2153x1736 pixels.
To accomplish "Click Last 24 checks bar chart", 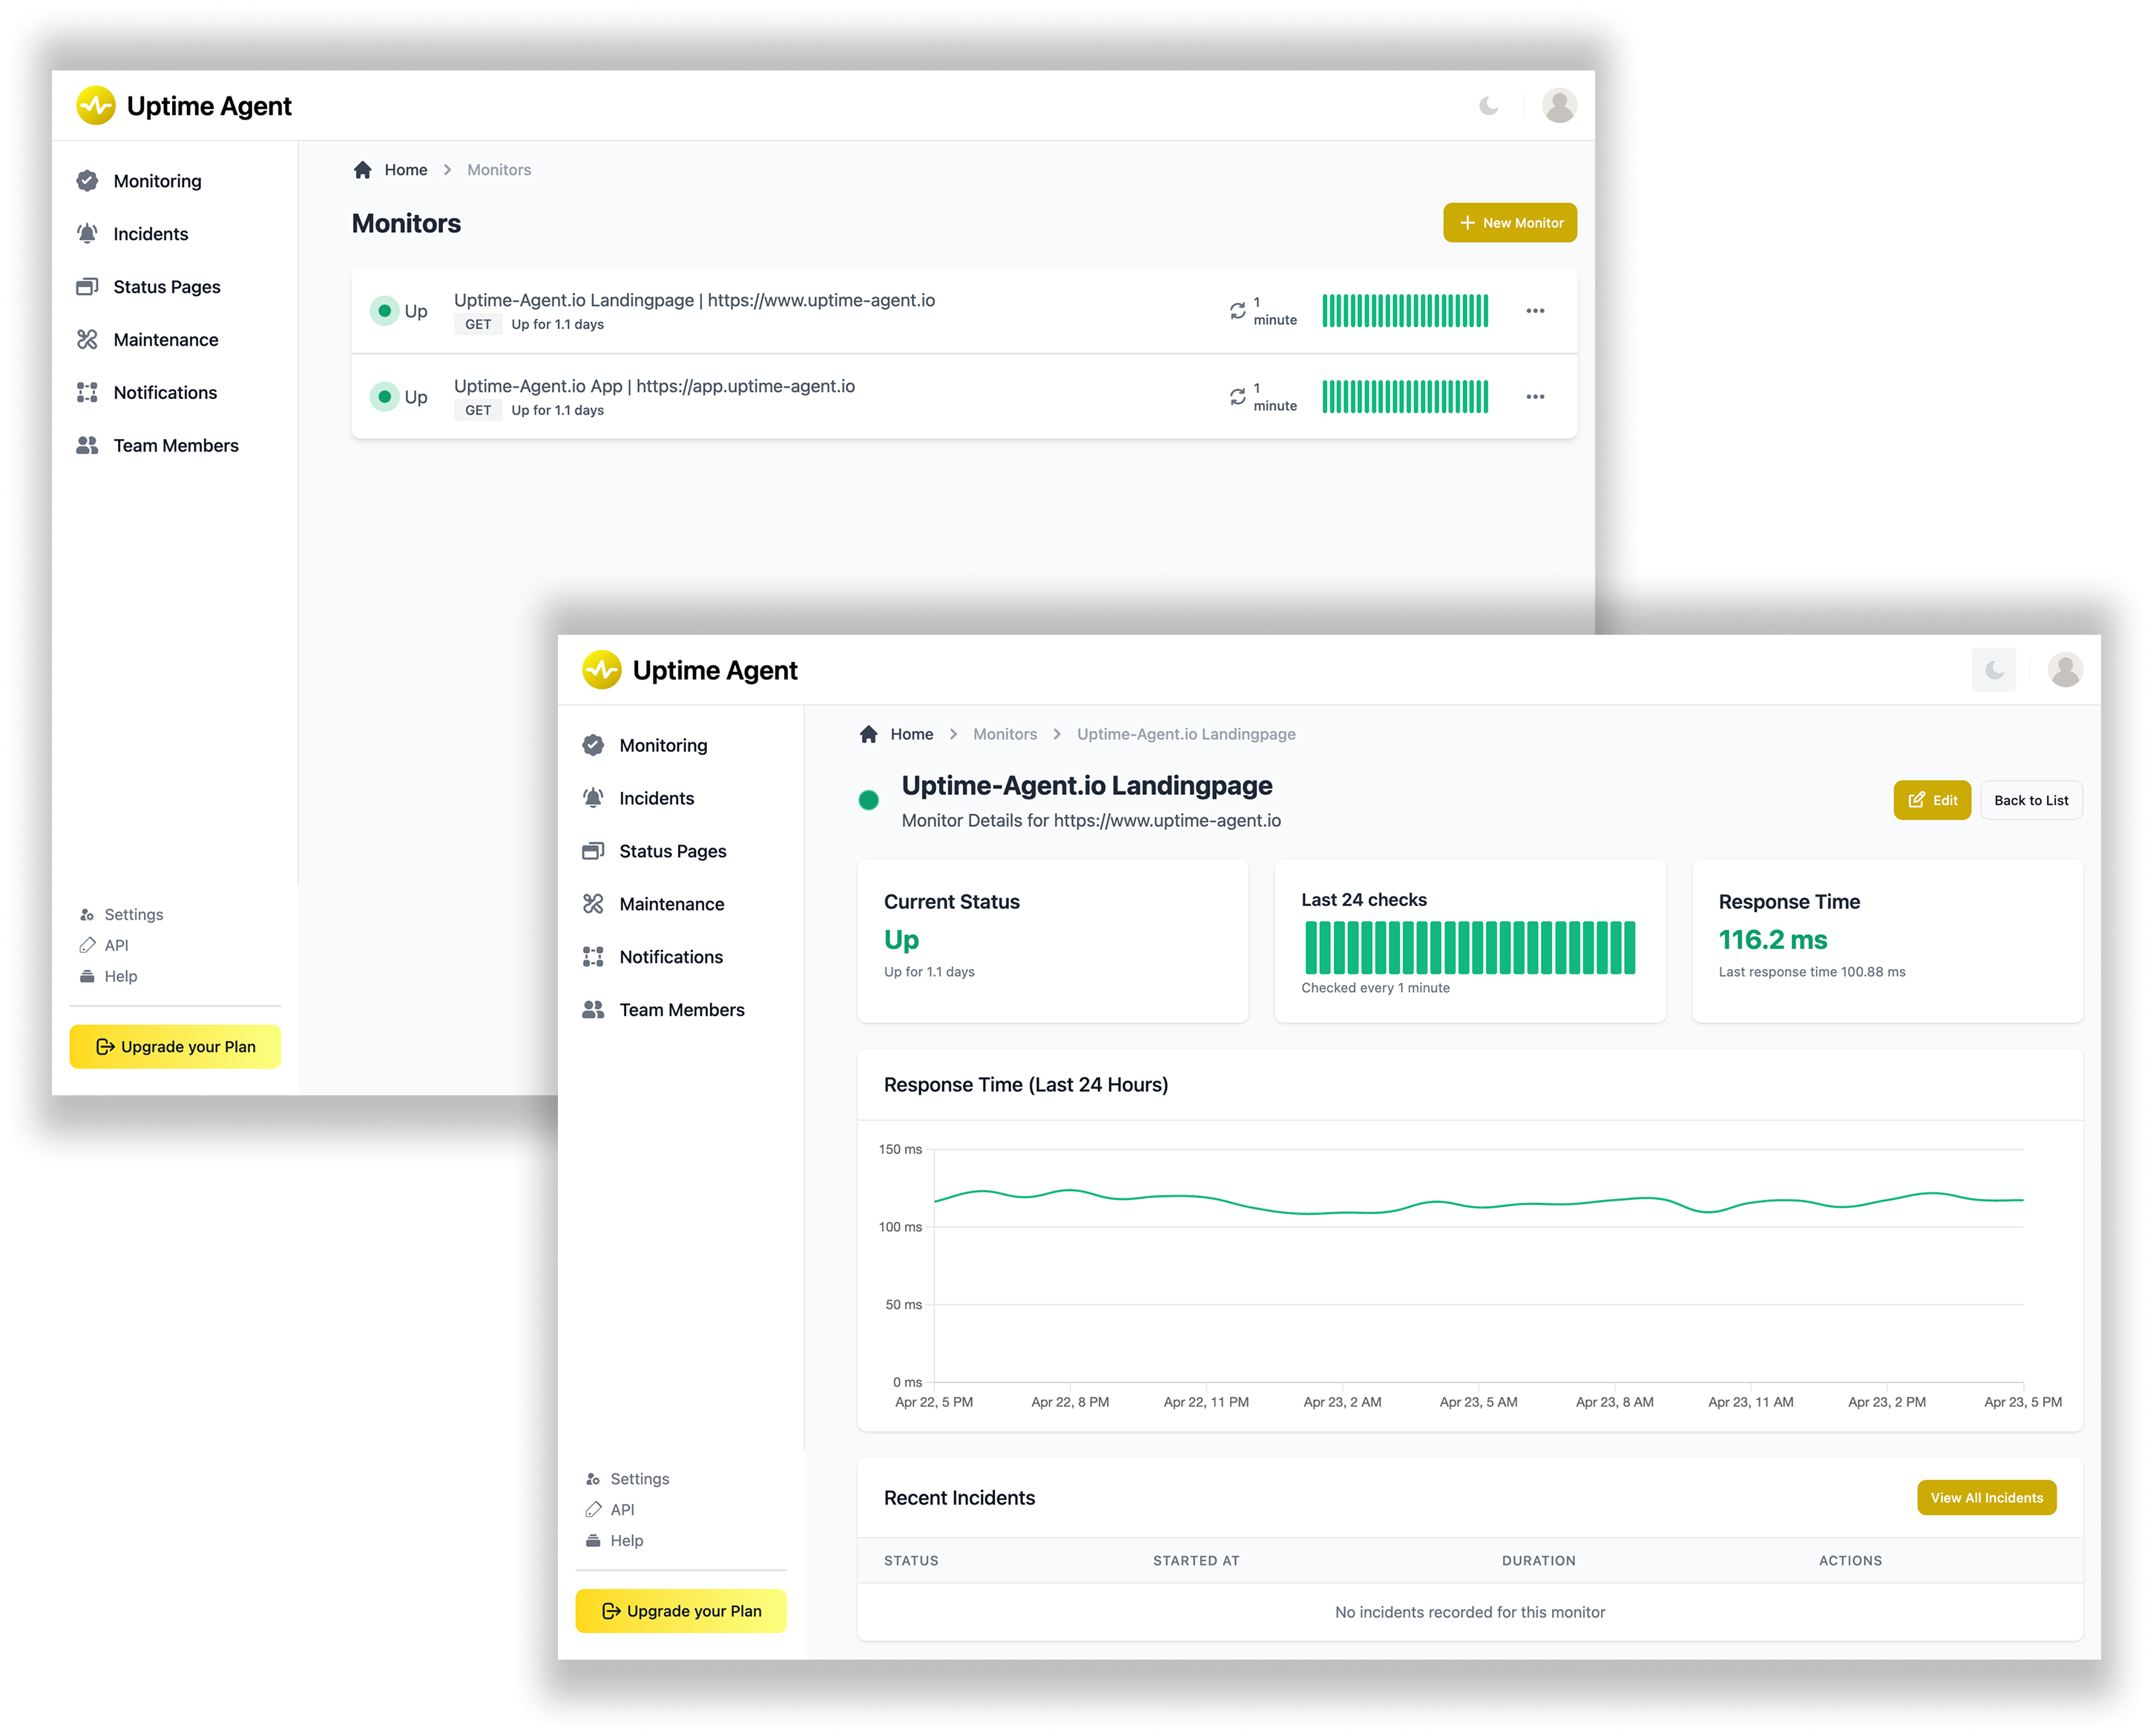I will tap(1470, 947).
